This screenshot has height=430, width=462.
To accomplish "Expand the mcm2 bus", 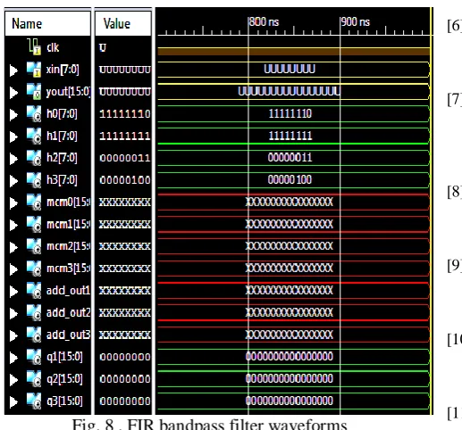I will pos(13,247).
